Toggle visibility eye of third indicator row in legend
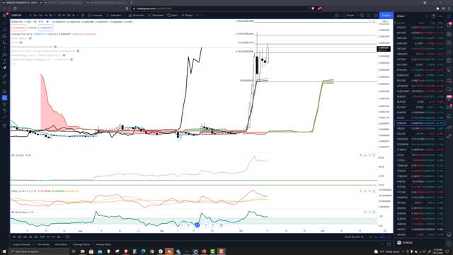The height and width of the screenshot is (255, 453). coord(55,47)
